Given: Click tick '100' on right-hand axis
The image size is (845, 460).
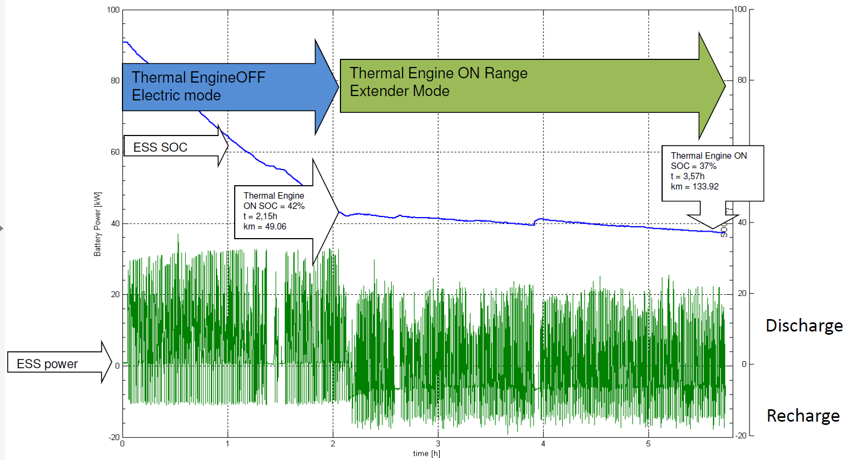Looking at the screenshot, I should click(x=740, y=9).
